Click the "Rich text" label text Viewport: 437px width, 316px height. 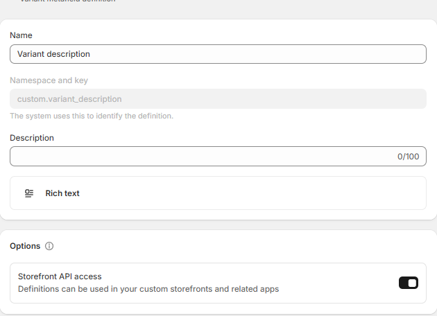[x=62, y=193]
